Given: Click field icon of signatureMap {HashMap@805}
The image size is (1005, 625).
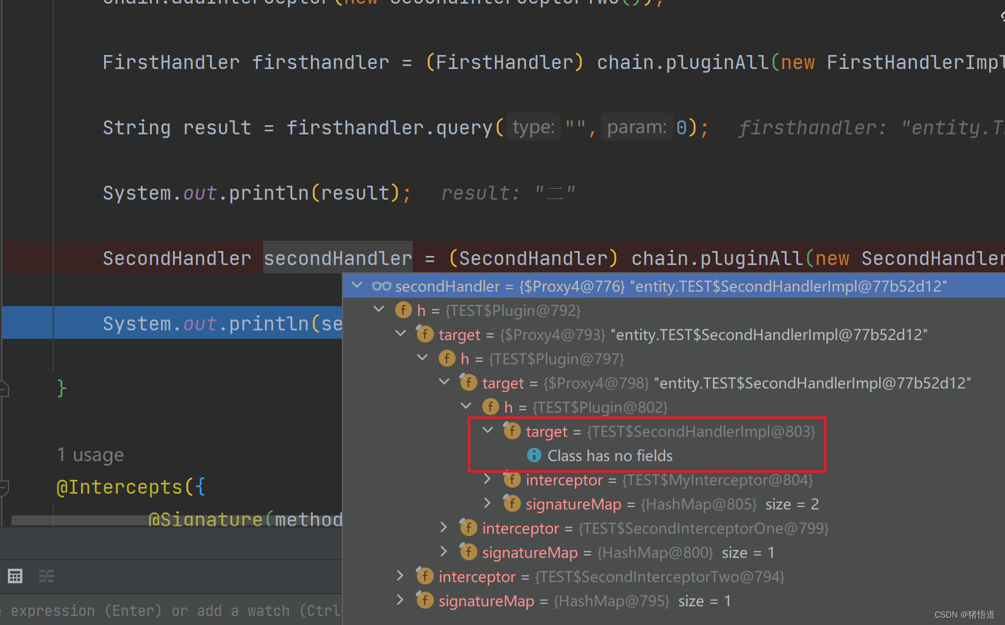Looking at the screenshot, I should click(512, 503).
